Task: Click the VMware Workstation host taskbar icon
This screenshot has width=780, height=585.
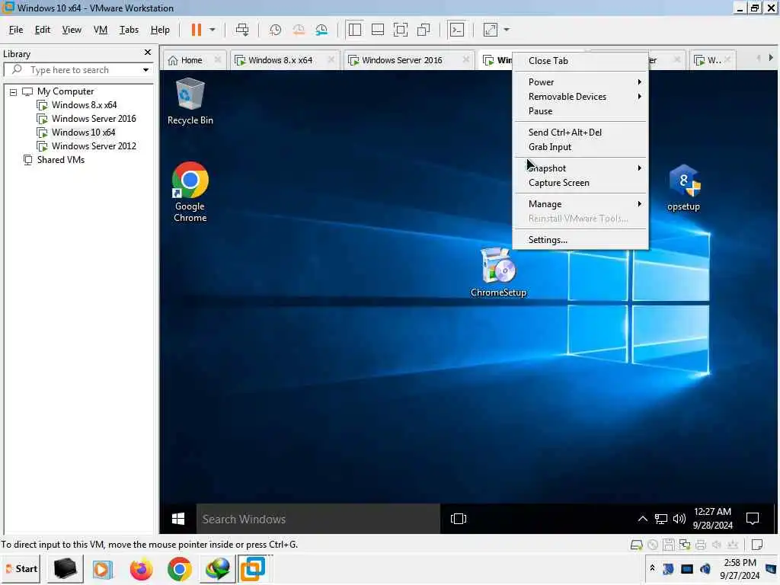Action: pos(253,569)
